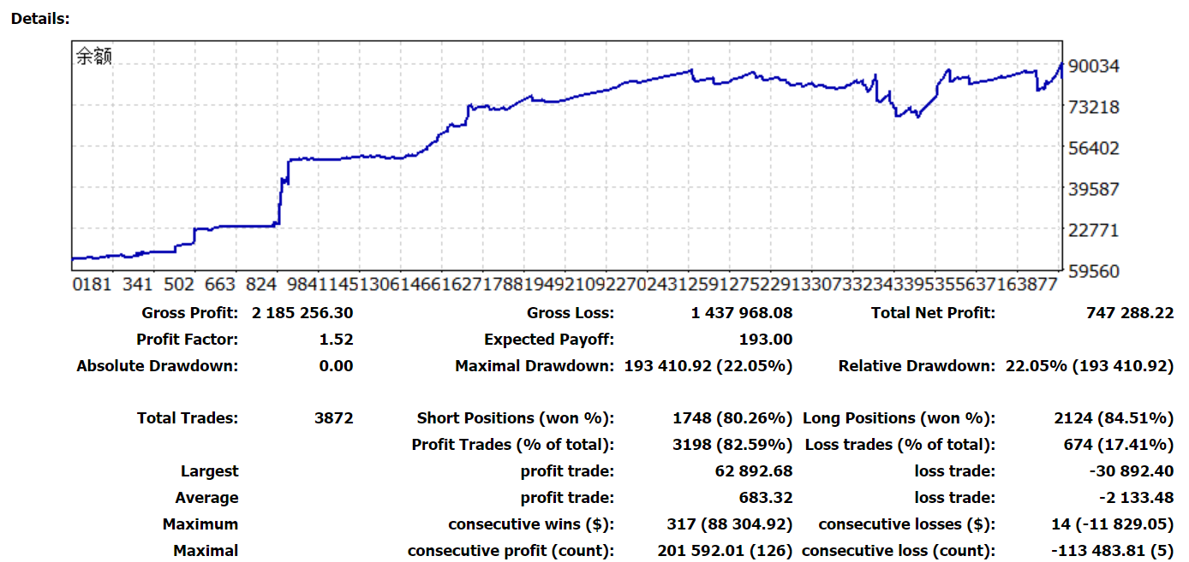
Task: Select the 22771 axis value
Action: (x=1096, y=230)
